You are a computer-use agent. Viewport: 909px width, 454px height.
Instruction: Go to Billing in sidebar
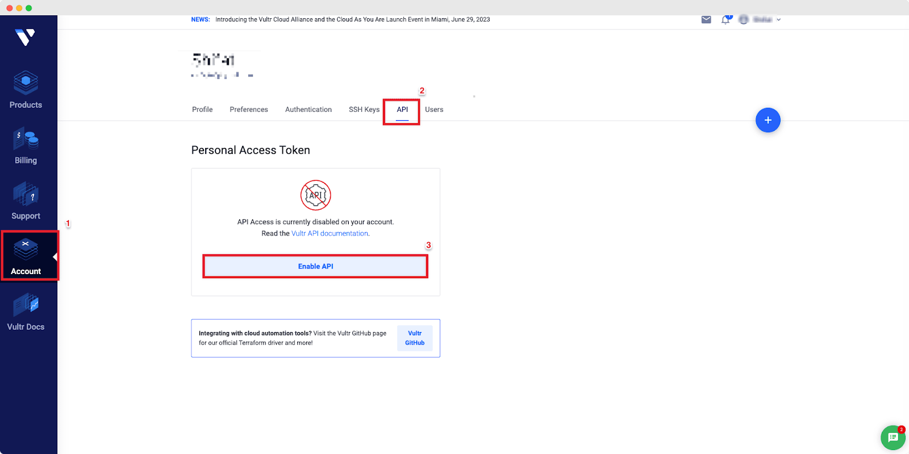pos(26,146)
